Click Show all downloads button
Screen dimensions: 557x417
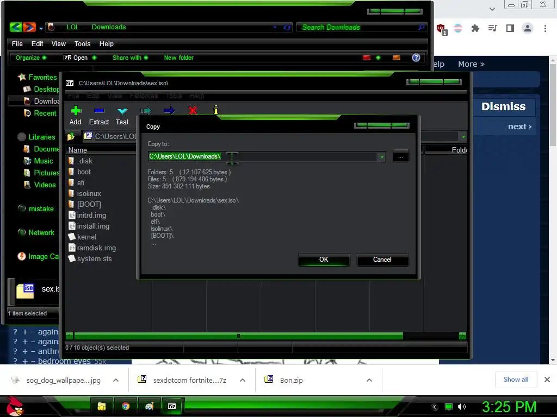516,380
